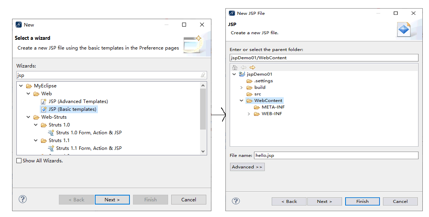Click the Struts 1.1 folder icon
This screenshot has height=217, width=429.
[x=44, y=141]
